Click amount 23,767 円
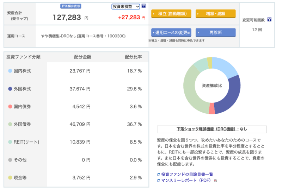The width and height of the screenshot is (282, 189). (x=80, y=71)
